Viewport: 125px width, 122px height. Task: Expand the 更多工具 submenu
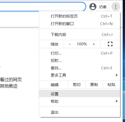tap(79, 75)
